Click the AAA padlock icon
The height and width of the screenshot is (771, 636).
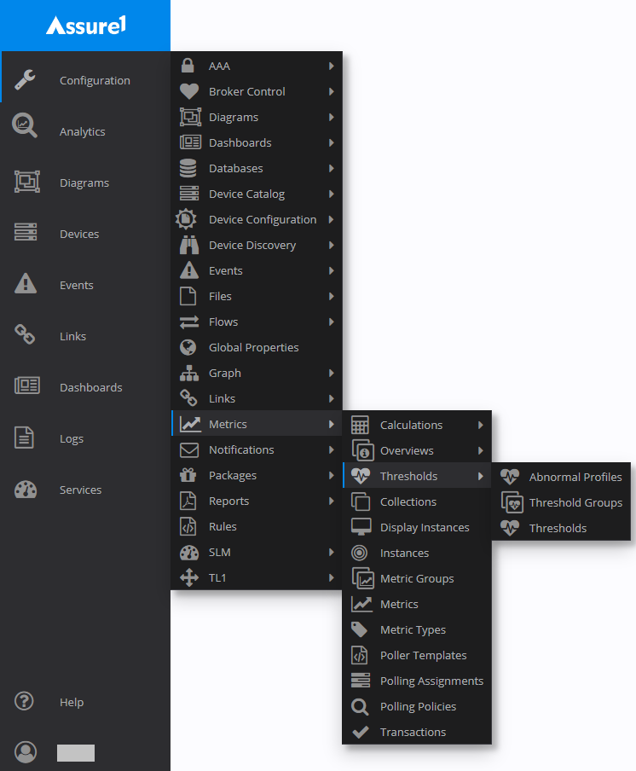[188, 65]
